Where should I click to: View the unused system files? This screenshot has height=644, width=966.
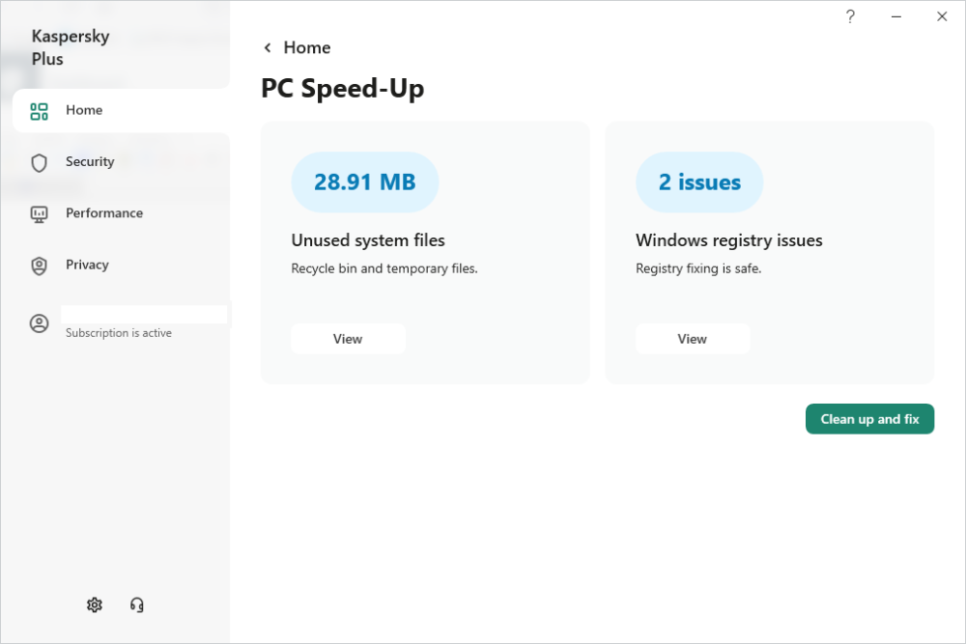point(348,339)
